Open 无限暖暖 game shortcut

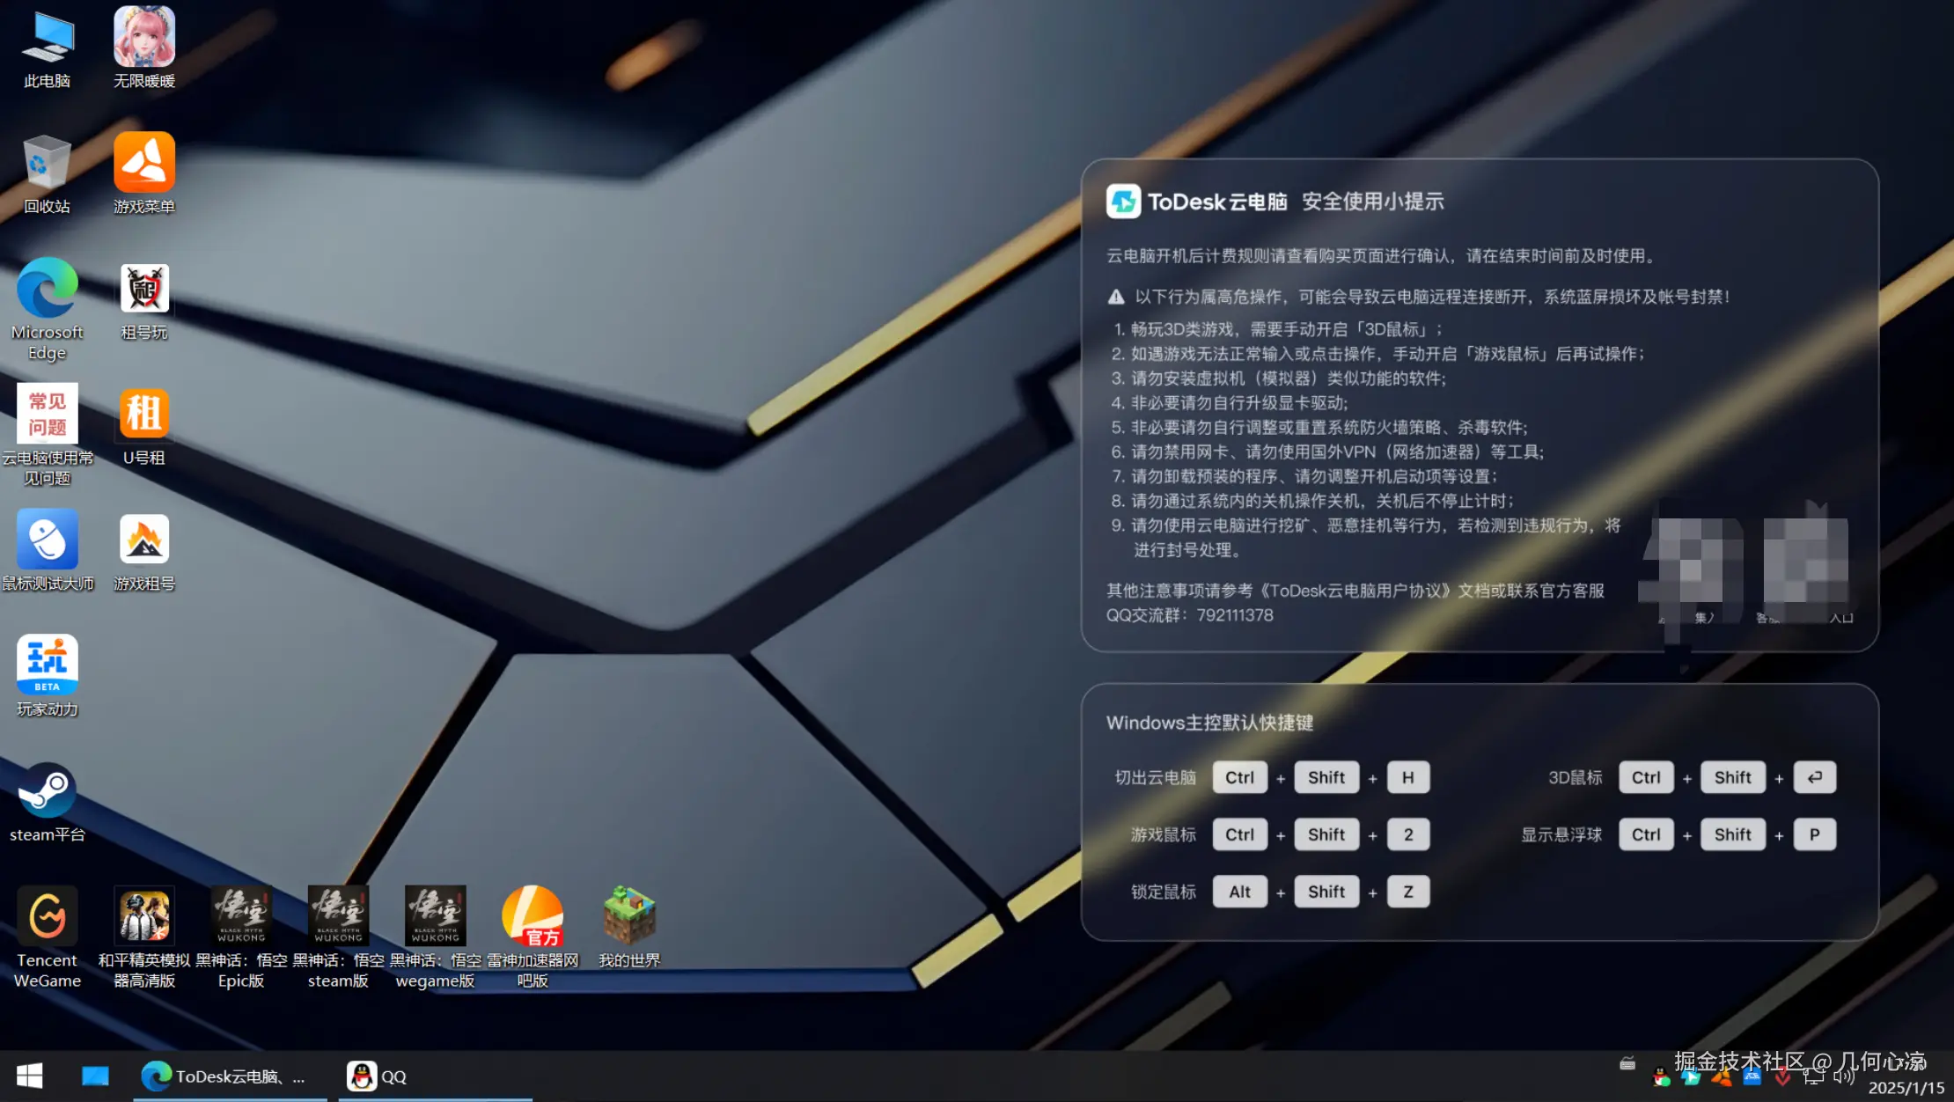pyautogui.click(x=143, y=40)
